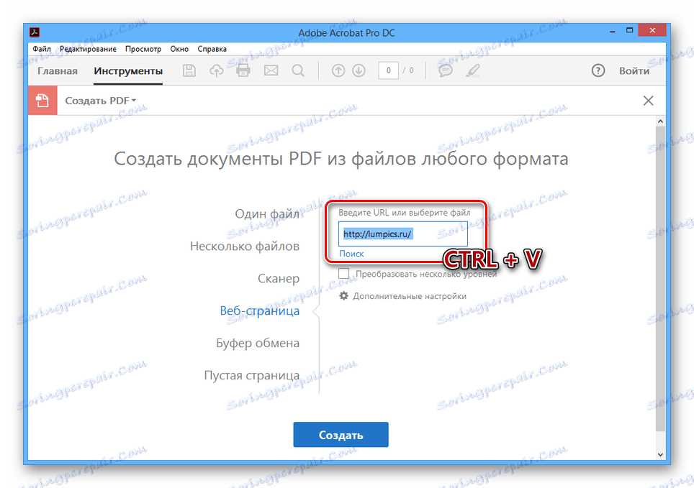Enable Преобразовать несколько уровней checkbox

pos(344,273)
